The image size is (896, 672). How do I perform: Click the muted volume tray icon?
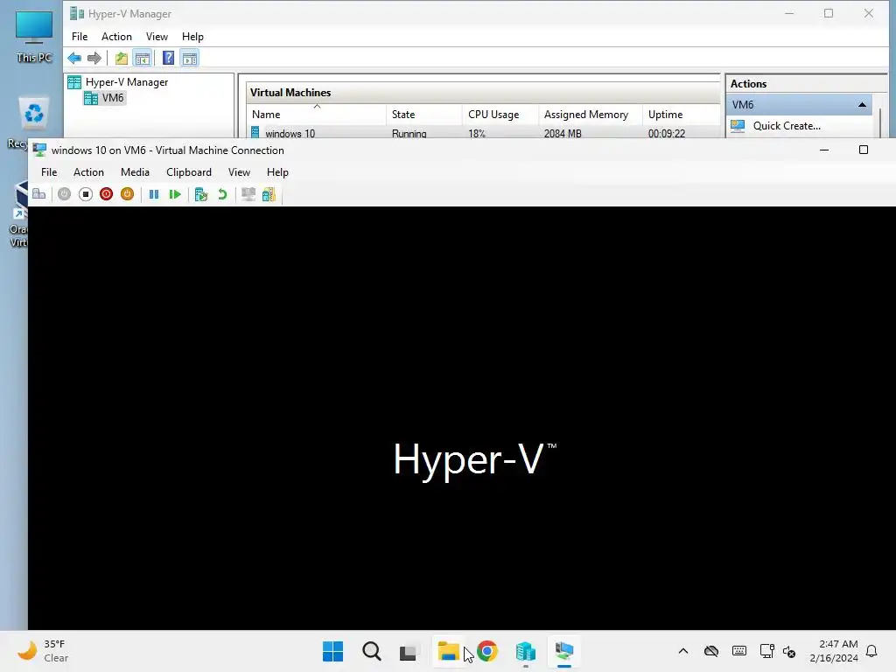point(789,651)
